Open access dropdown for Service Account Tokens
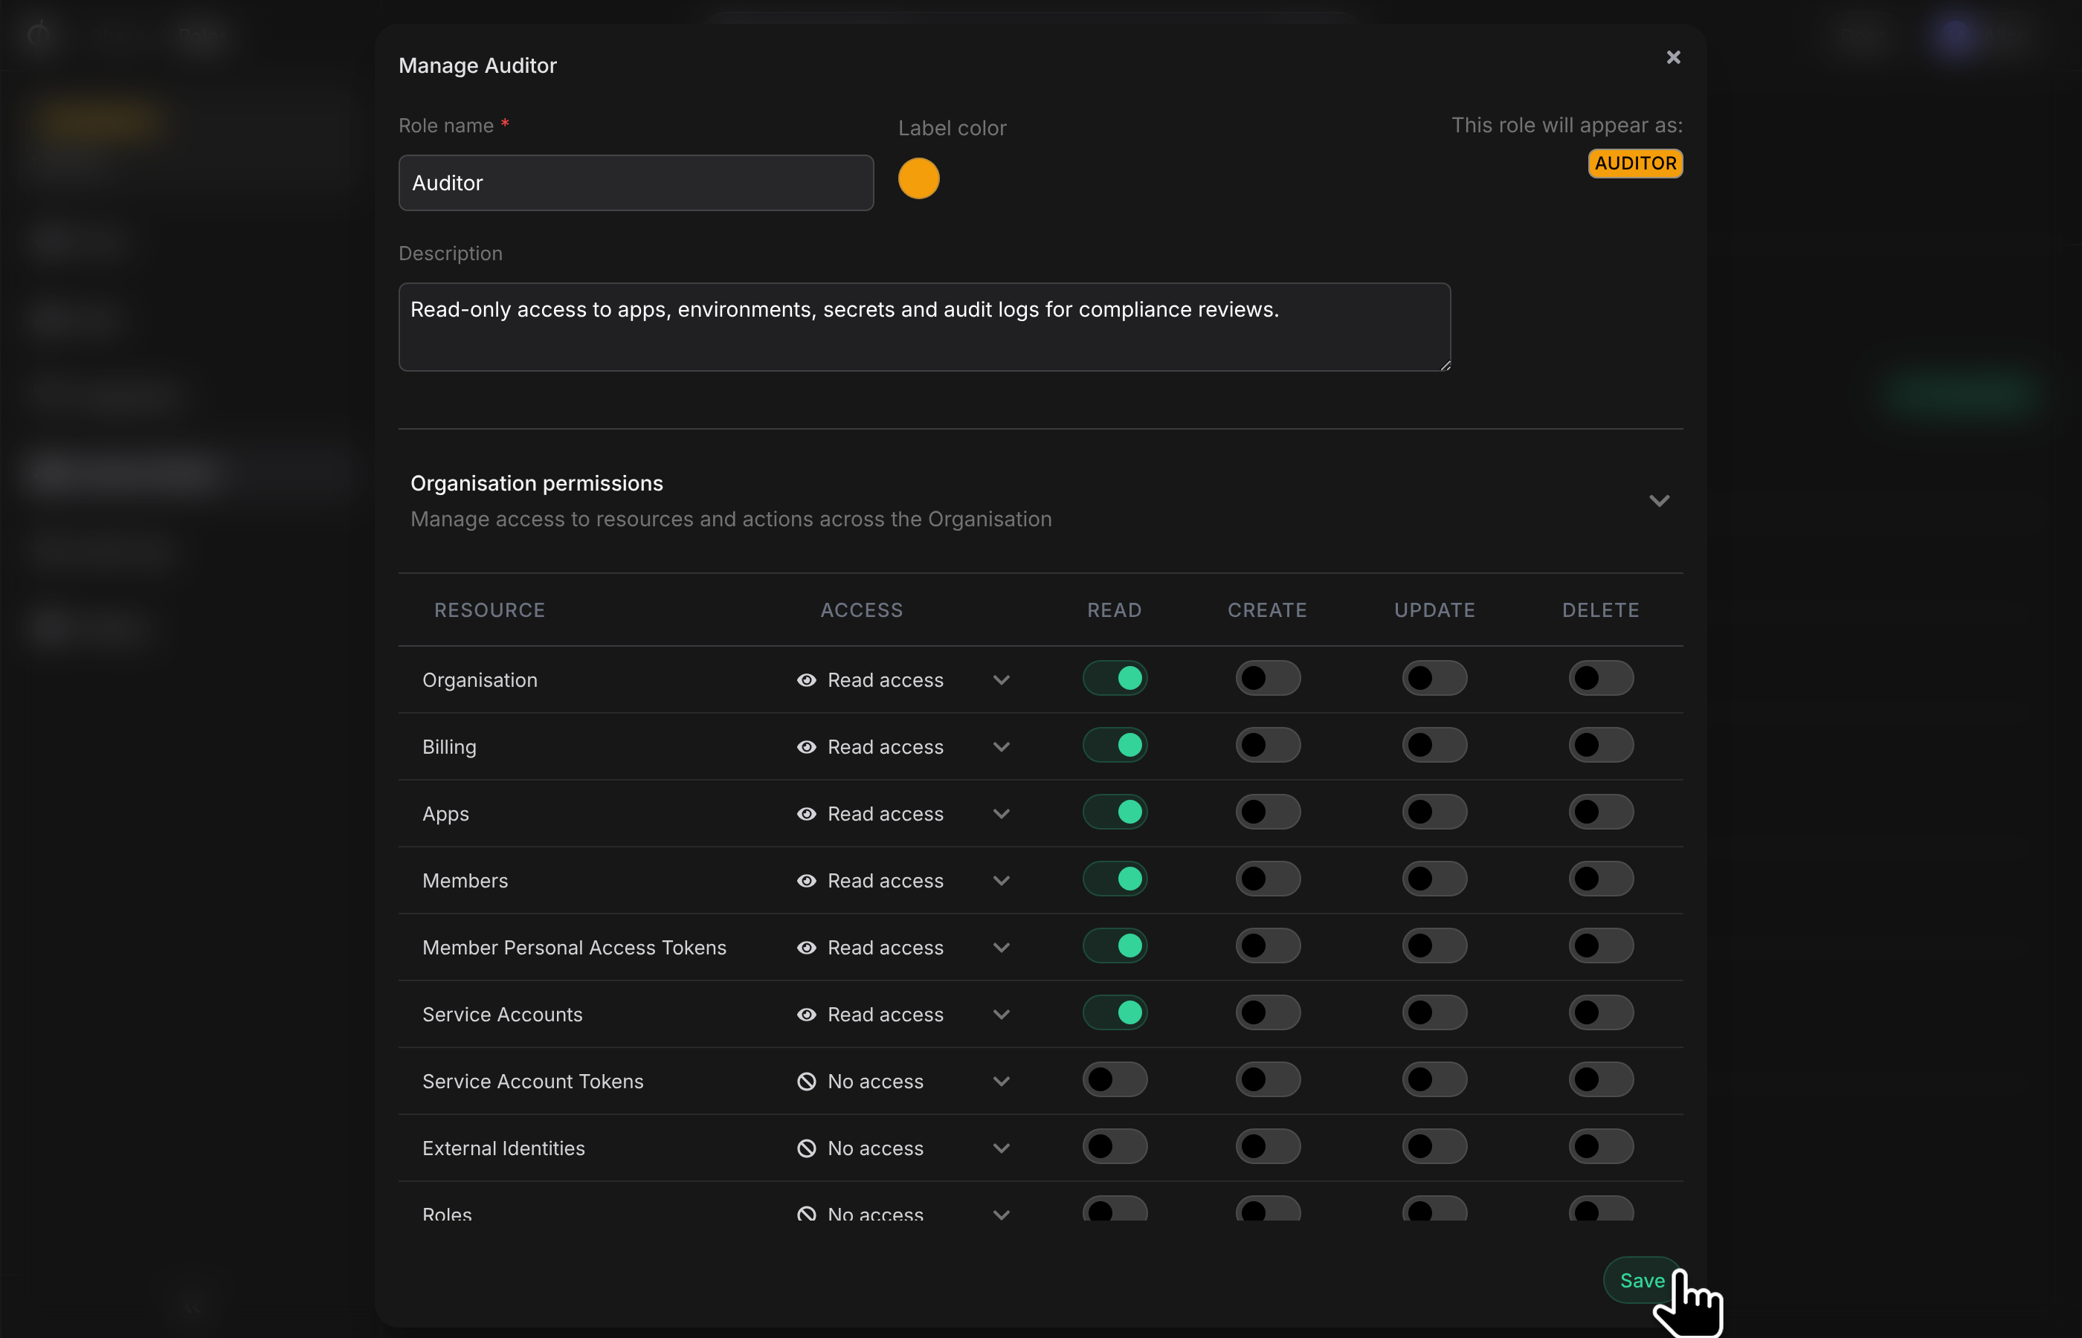The image size is (2082, 1338). pyautogui.click(x=1001, y=1082)
